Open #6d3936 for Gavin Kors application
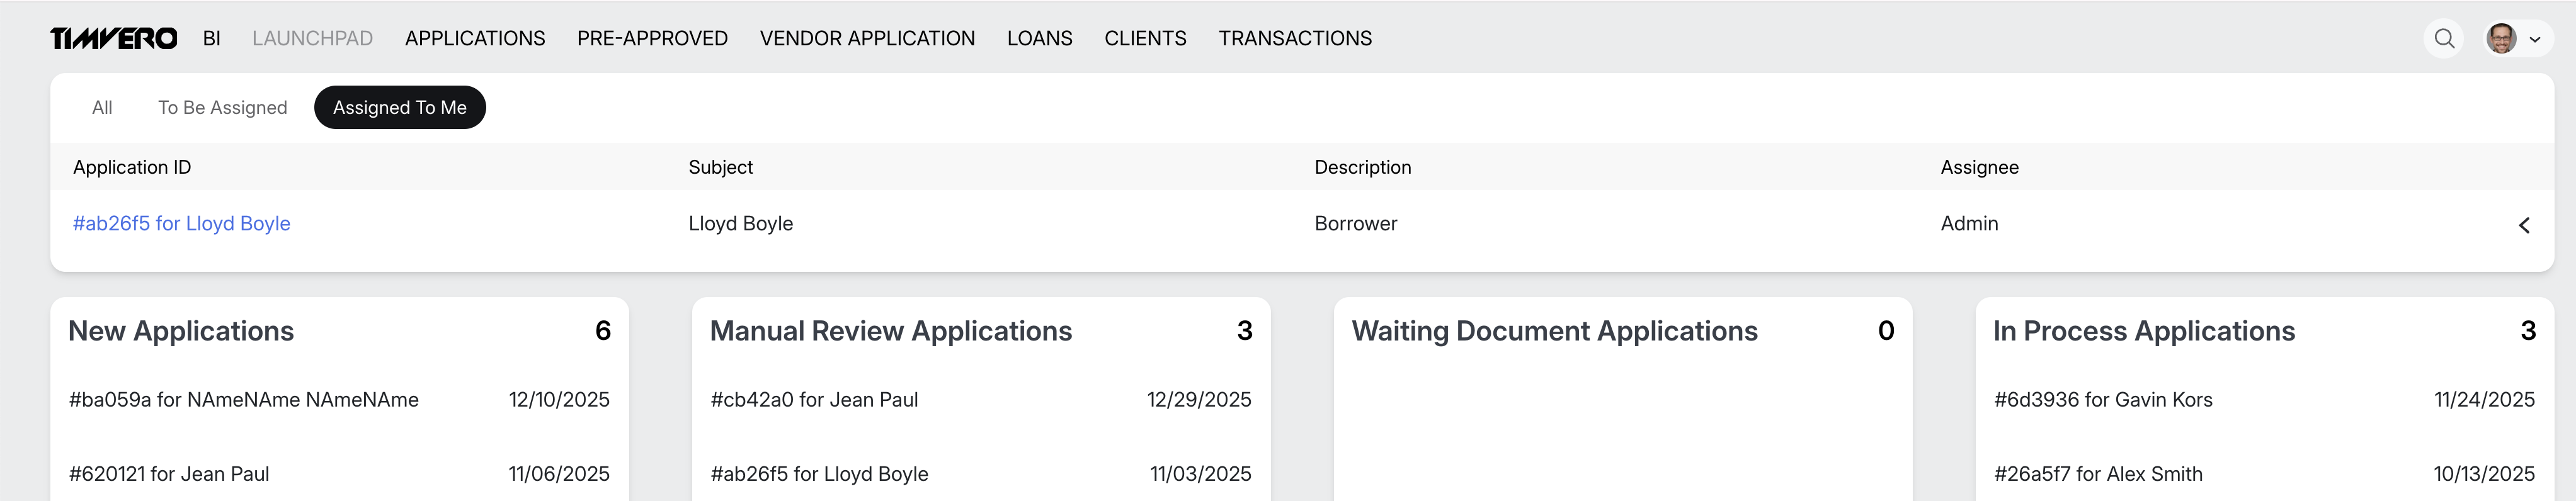This screenshot has height=501, width=2576. pyautogui.click(x=2103, y=399)
